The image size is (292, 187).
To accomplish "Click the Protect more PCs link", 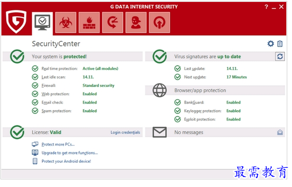I will pyautogui.click(x=58, y=144).
